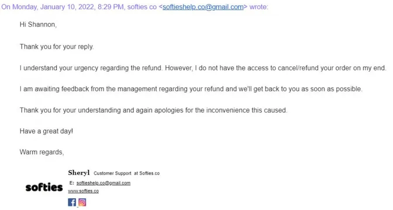Visit the www.softies.co website link
This screenshot has height=210, width=393.
[x=83, y=191]
